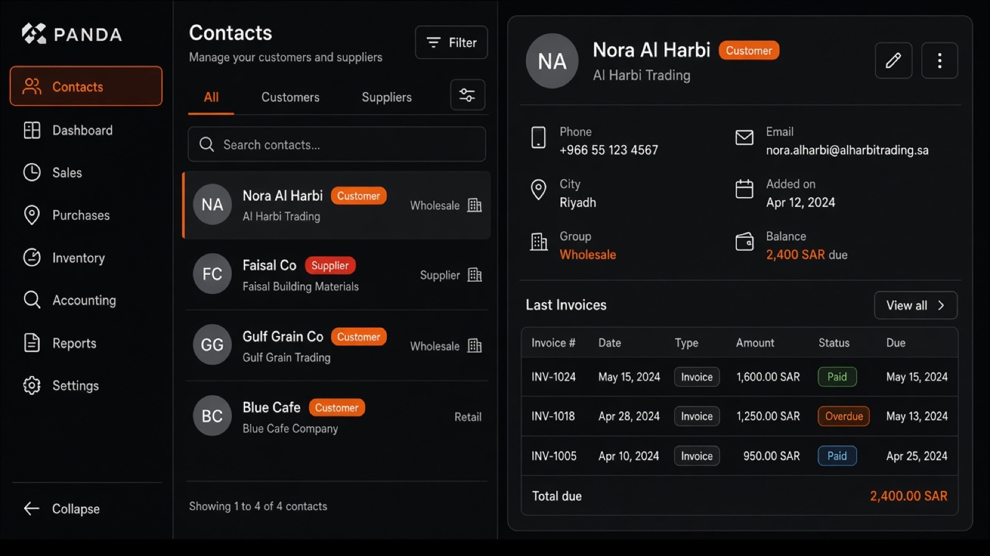The height and width of the screenshot is (556, 990).
Task: Click the email address nora.alharbi@alharbitrading.sa
Action: coord(847,150)
